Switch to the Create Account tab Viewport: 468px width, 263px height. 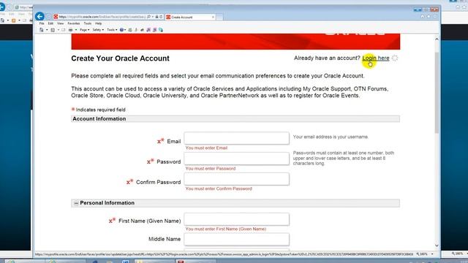[190, 17]
